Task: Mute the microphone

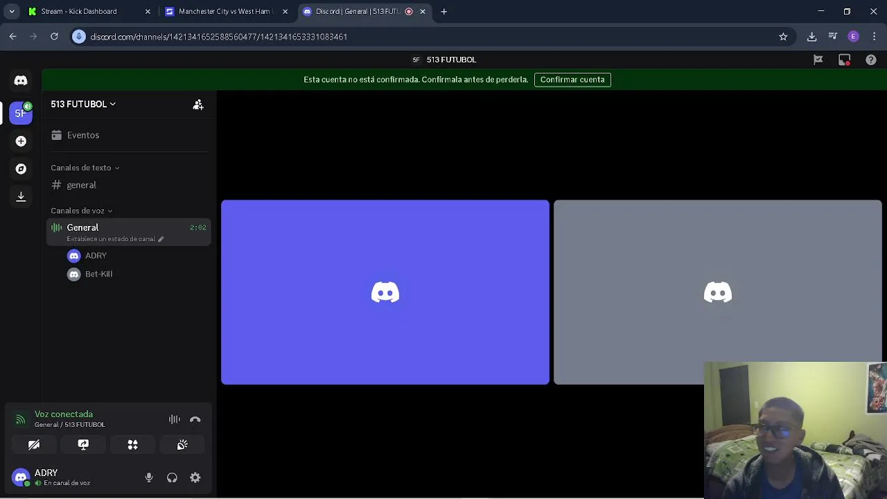Action: tap(149, 478)
